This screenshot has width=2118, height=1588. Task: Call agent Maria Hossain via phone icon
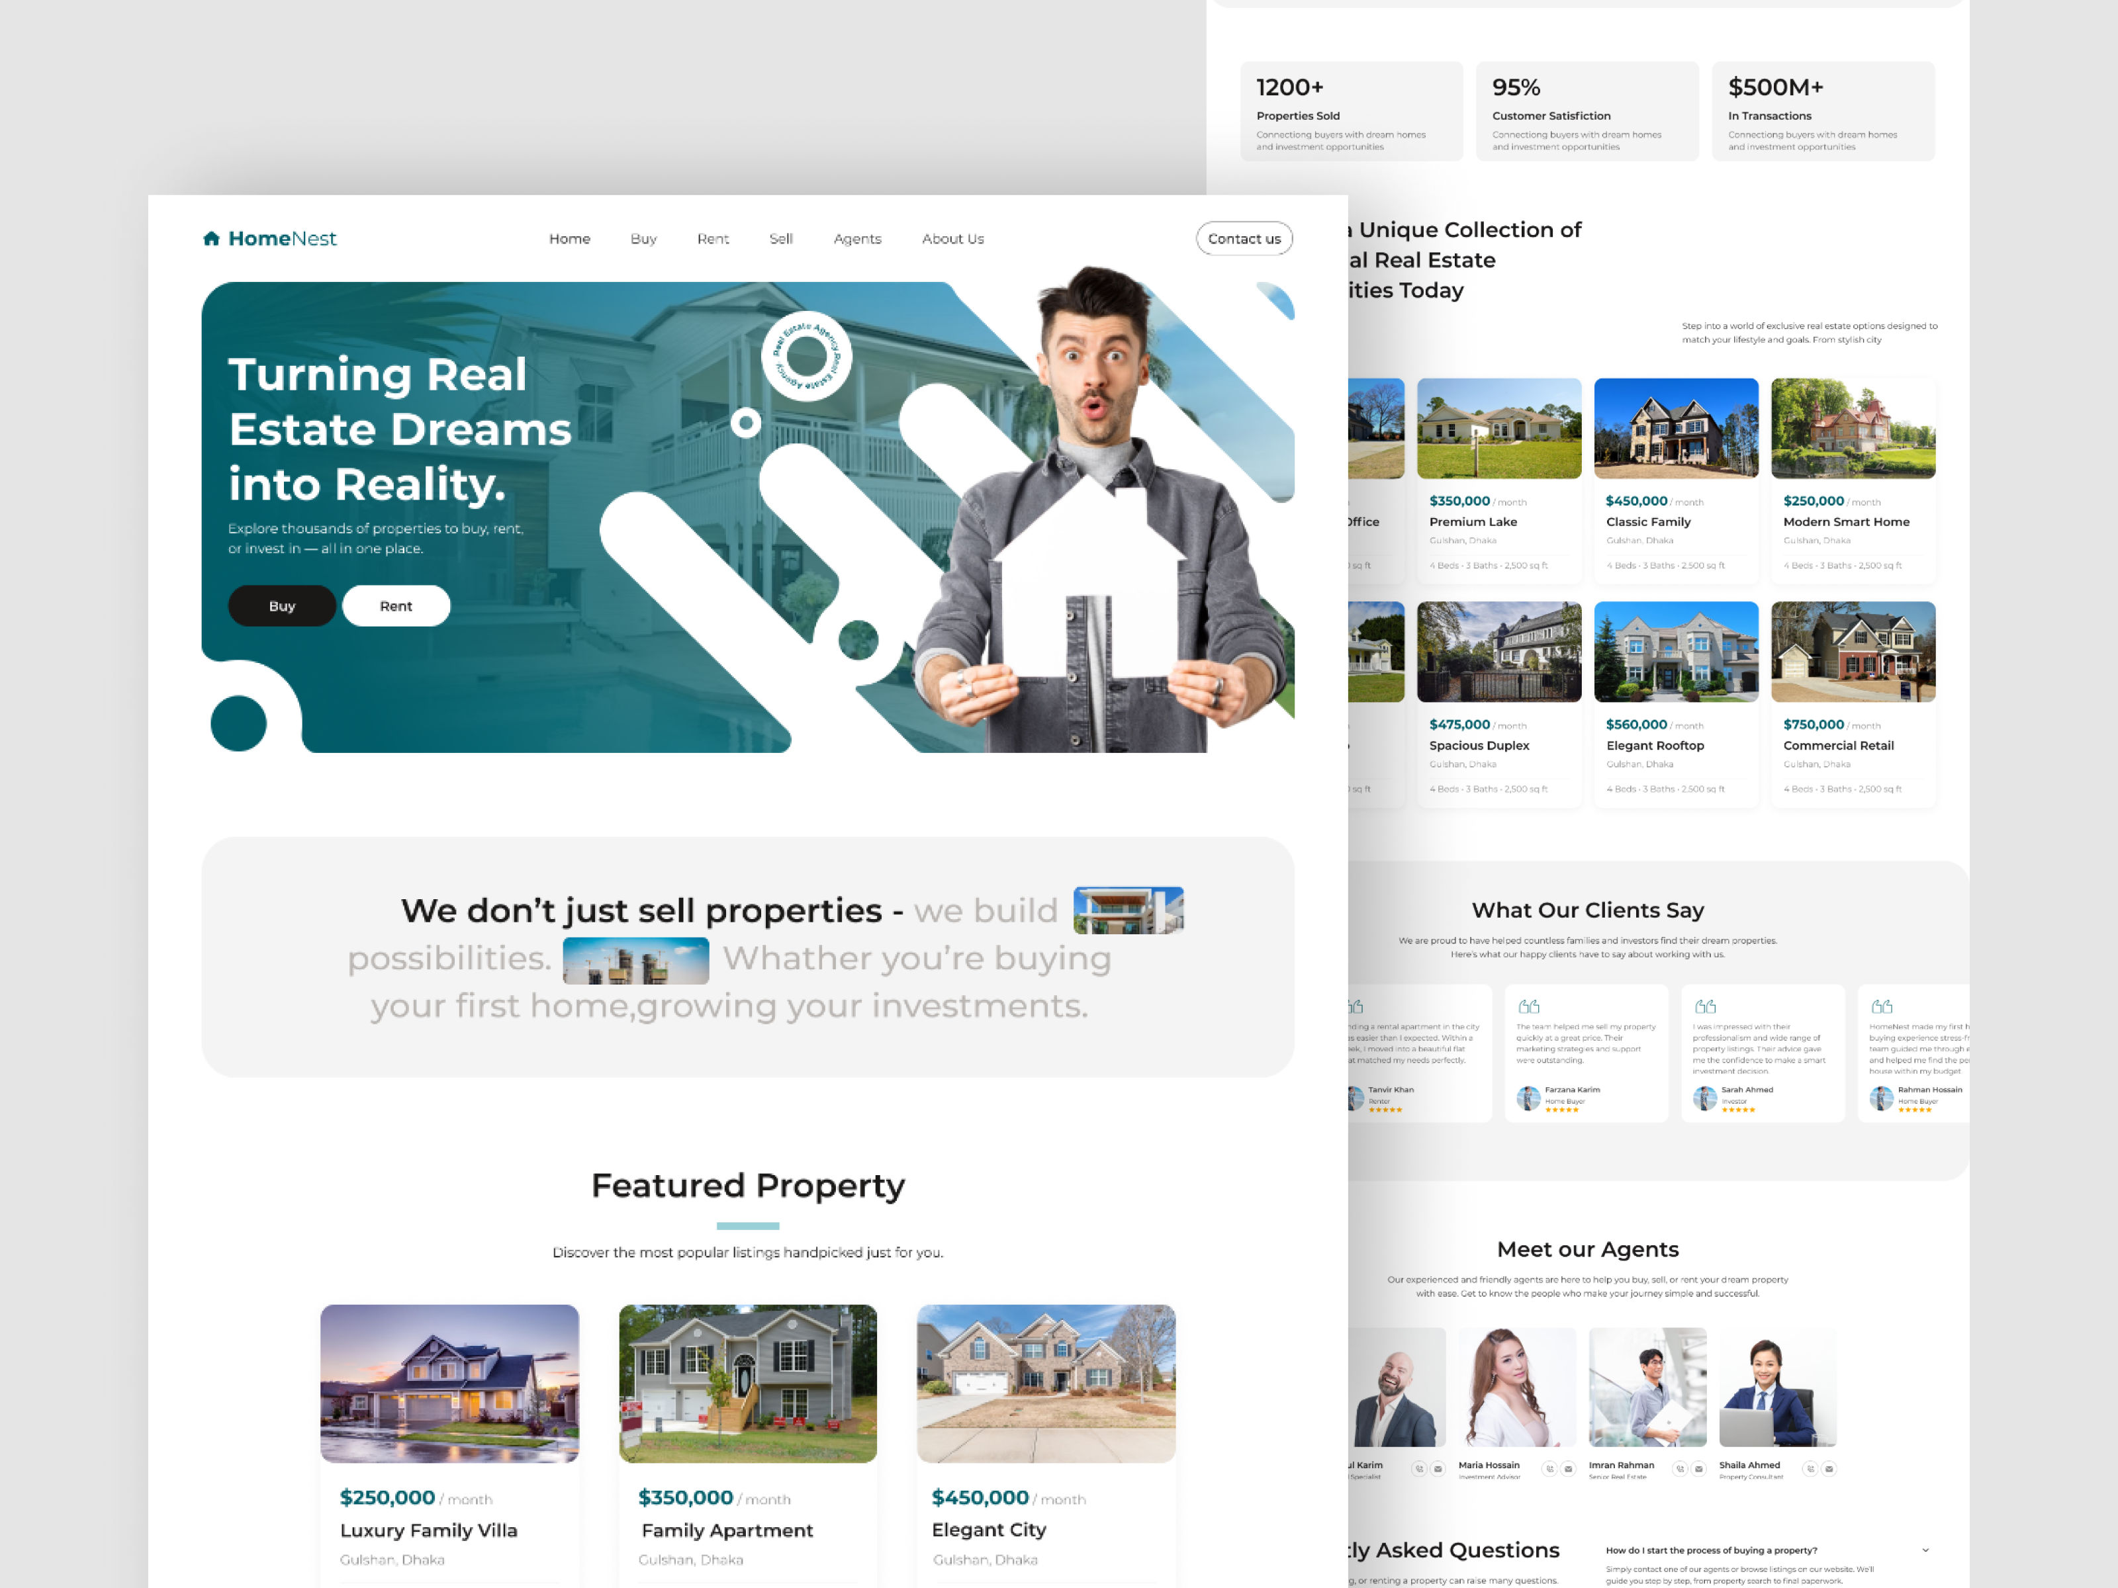[x=1549, y=1468]
